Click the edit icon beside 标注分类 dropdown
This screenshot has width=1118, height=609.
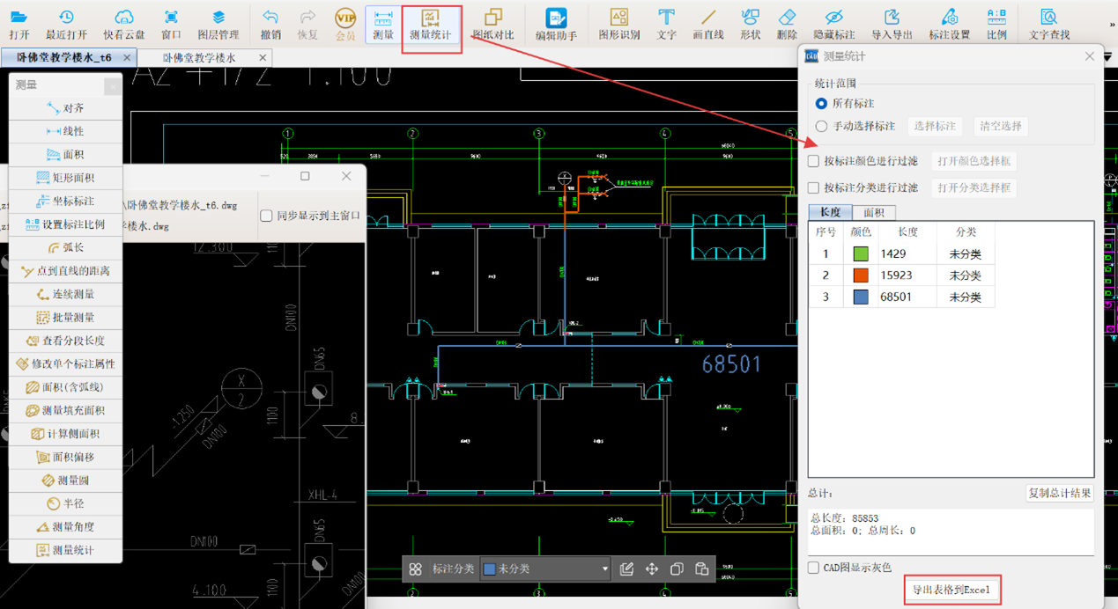[x=626, y=569]
